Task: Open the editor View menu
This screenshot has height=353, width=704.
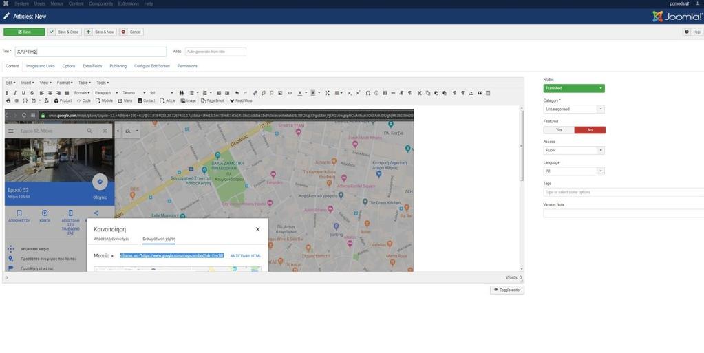Action: click(45, 83)
